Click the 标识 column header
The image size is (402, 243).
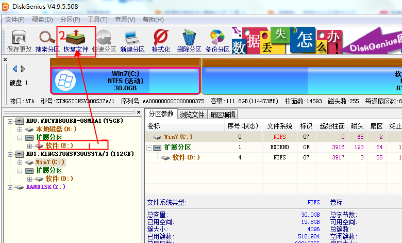(x=306, y=126)
